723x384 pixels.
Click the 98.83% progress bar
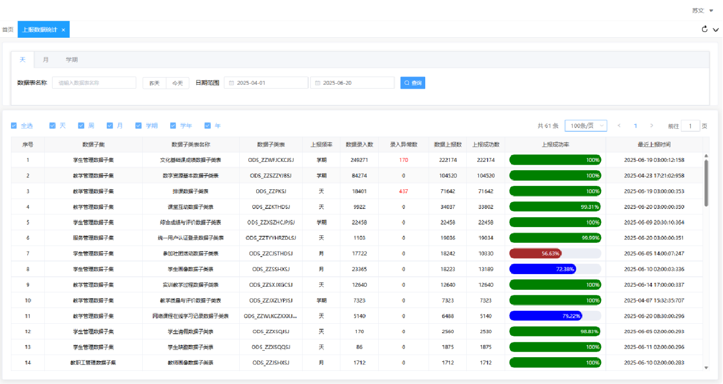pos(555,331)
